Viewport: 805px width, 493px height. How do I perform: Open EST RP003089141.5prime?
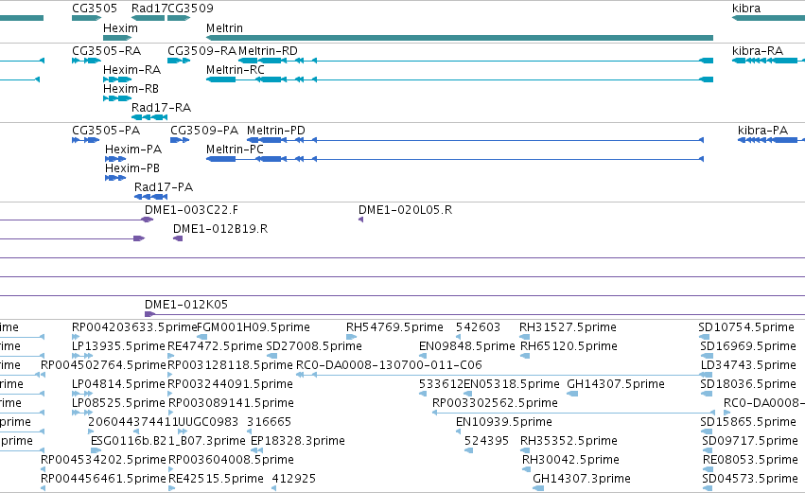(x=232, y=404)
